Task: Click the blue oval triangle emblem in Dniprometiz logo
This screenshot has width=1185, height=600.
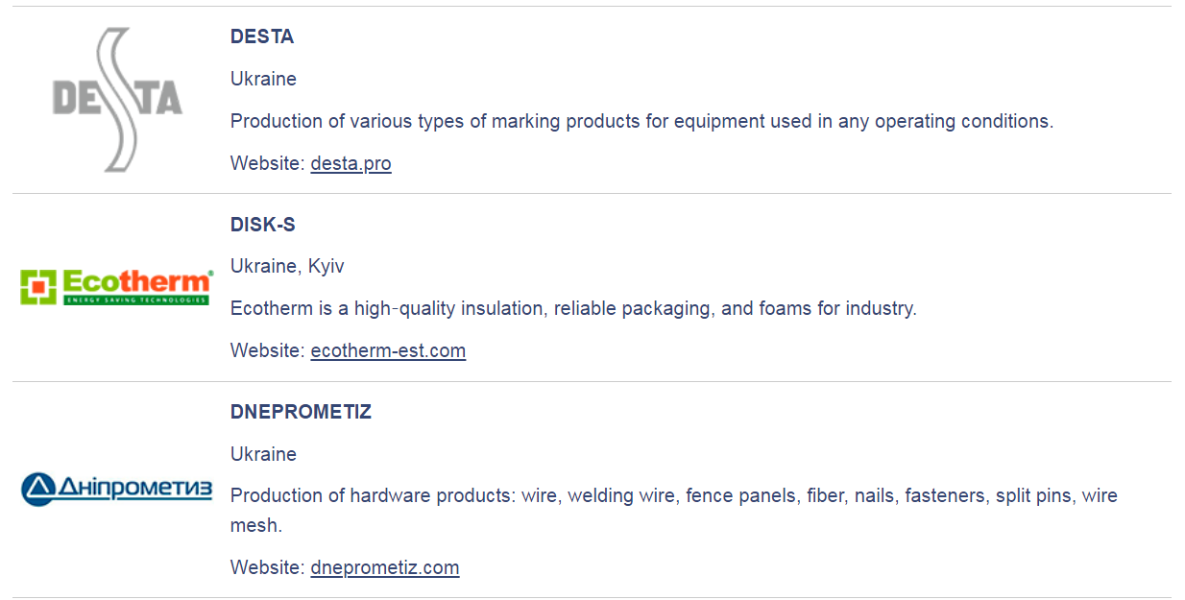Action: coord(38,489)
